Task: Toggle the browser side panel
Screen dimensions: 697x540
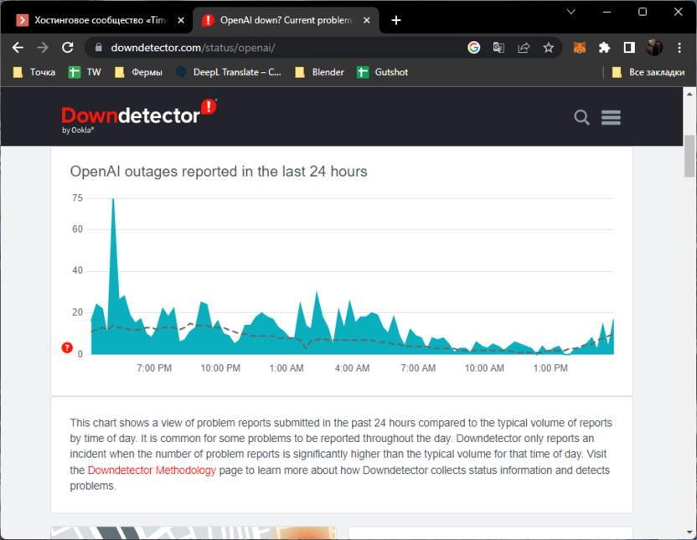Action: click(x=629, y=48)
